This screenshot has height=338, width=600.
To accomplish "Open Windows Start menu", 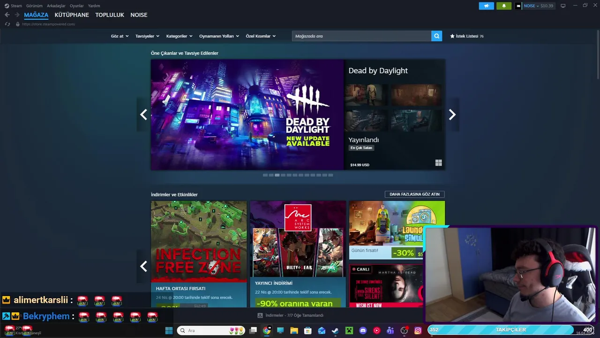I will pyautogui.click(x=169, y=330).
